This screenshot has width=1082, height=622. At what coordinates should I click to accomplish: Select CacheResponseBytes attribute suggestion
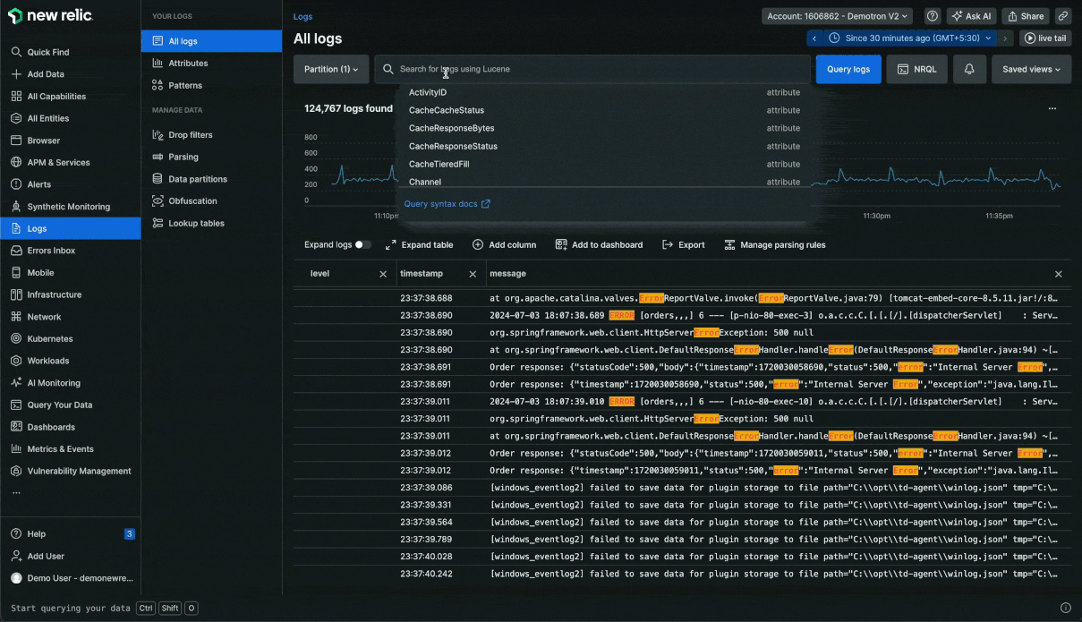604,128
